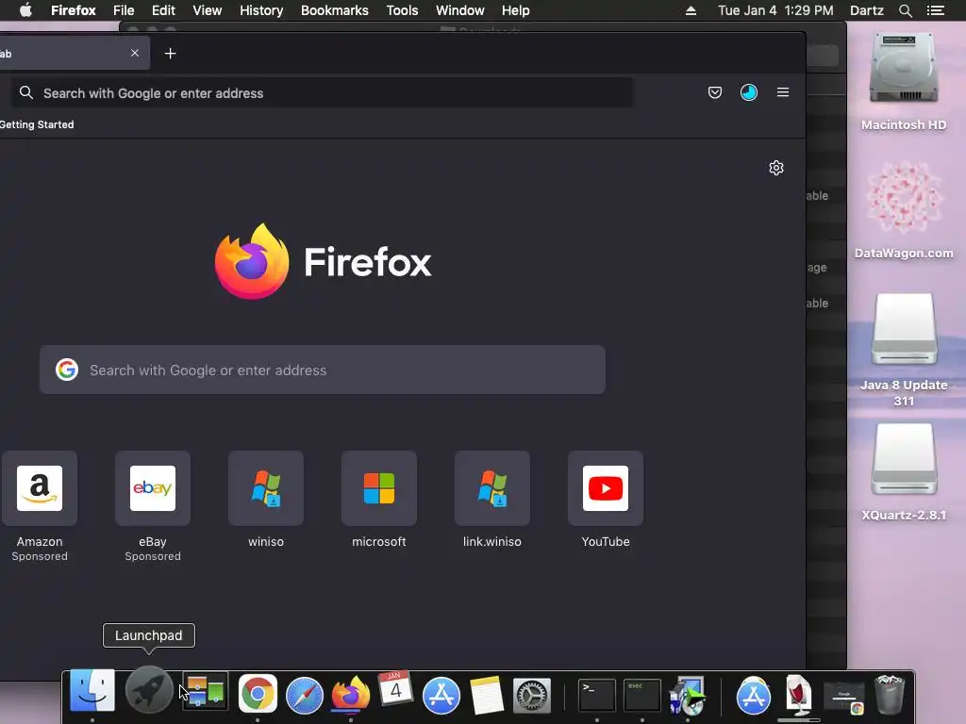Open Notes icon in Dock

point(487,696)
